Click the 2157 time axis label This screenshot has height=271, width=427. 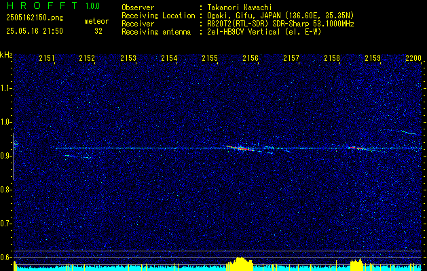tap(291, 58)
